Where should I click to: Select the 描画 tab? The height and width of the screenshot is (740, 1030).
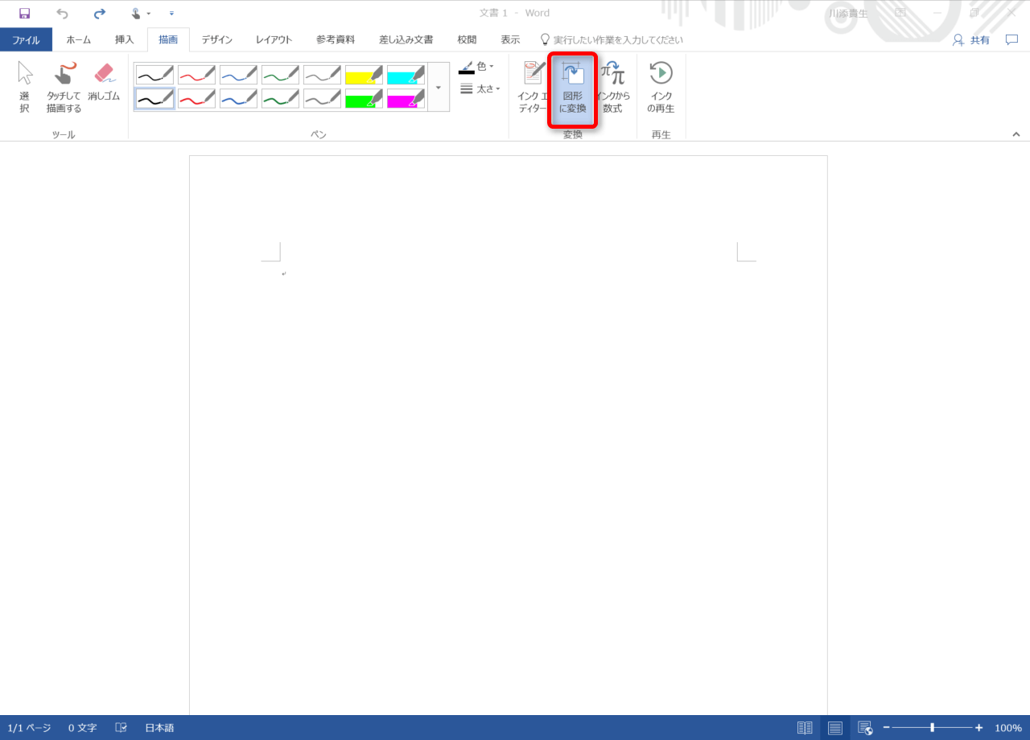pyautogui.click(x=168, y=39)
